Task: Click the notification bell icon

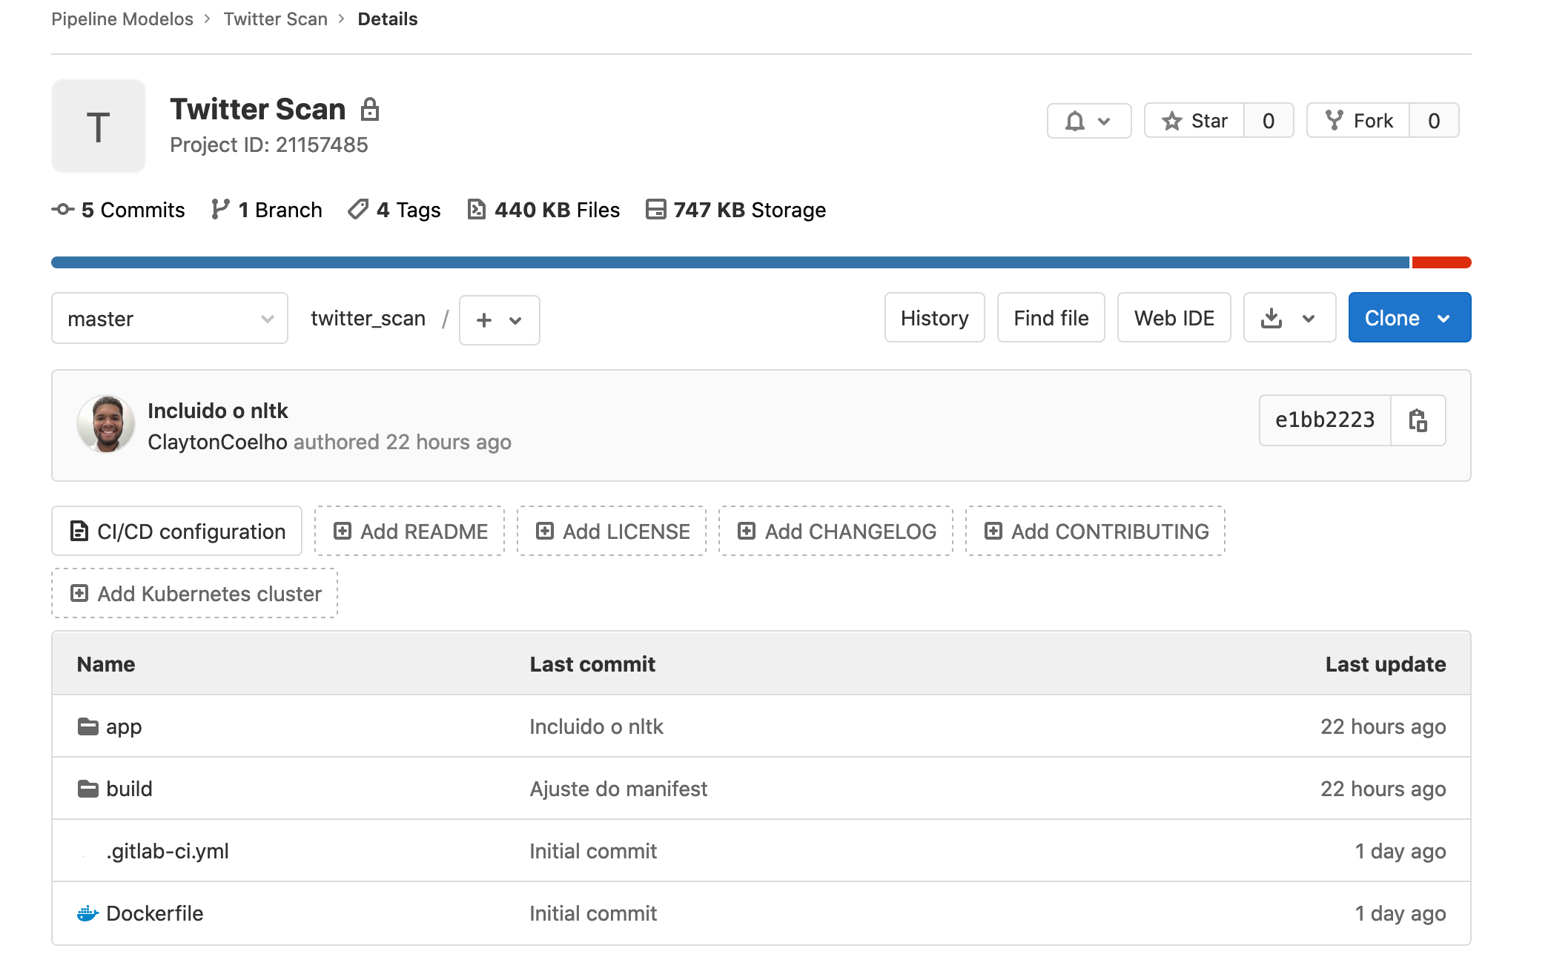Action: [1075, 121]
